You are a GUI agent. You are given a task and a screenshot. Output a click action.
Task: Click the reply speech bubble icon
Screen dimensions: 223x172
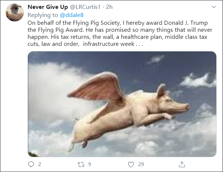(31, 164)
